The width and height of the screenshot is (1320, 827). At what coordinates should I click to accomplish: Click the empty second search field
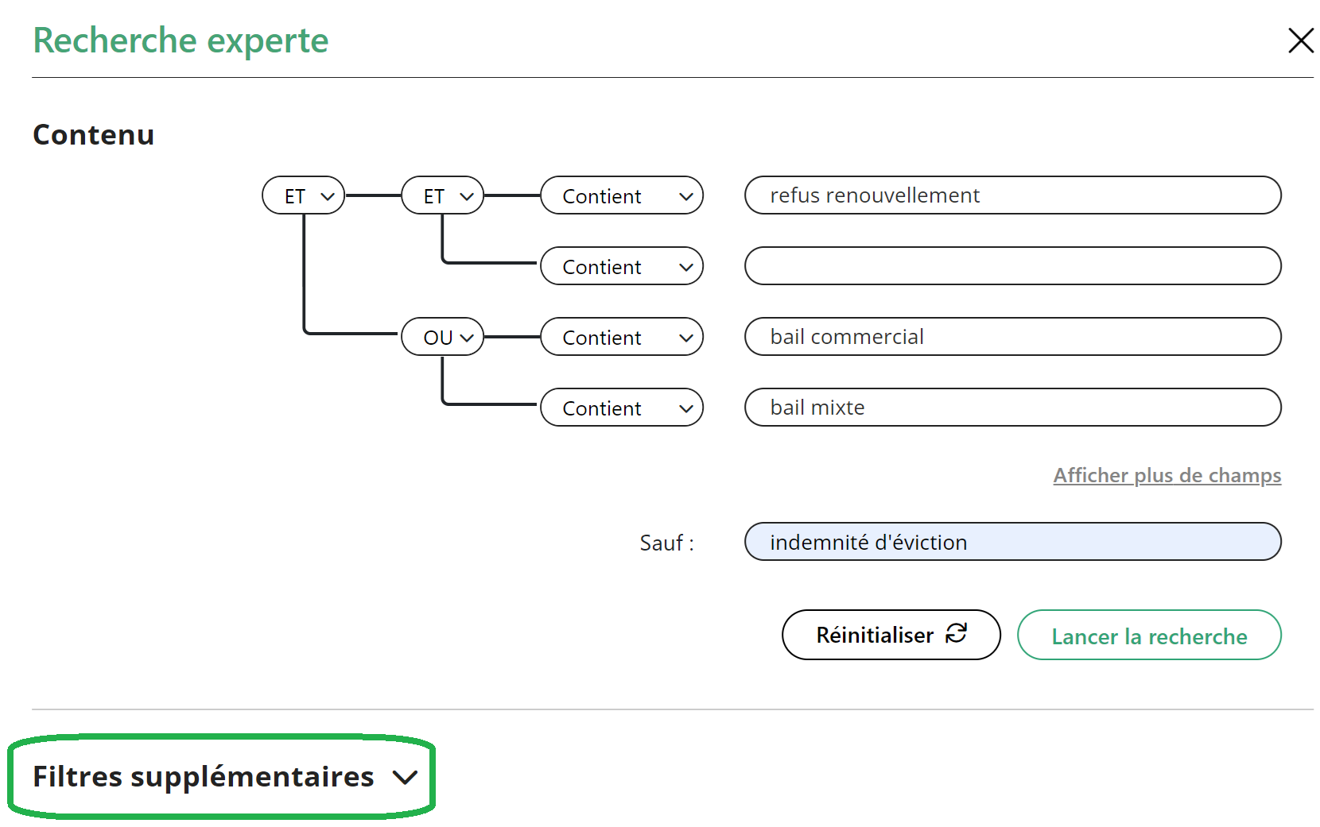point(1012,266)
